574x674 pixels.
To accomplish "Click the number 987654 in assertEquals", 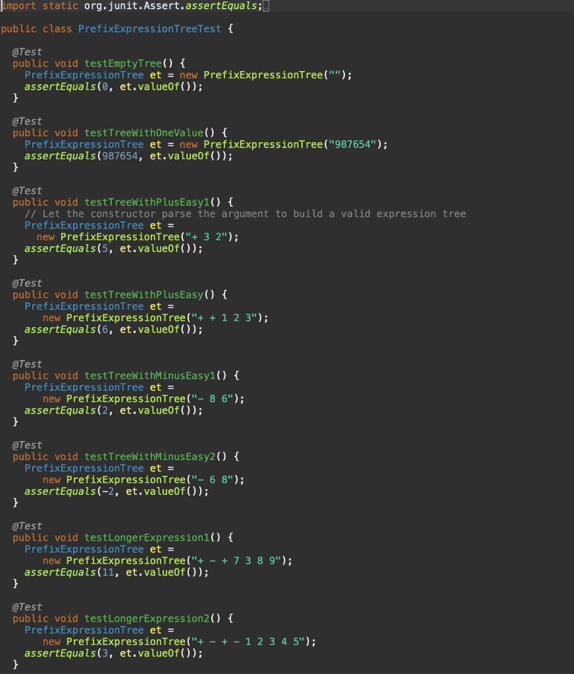I will [120, 156].
